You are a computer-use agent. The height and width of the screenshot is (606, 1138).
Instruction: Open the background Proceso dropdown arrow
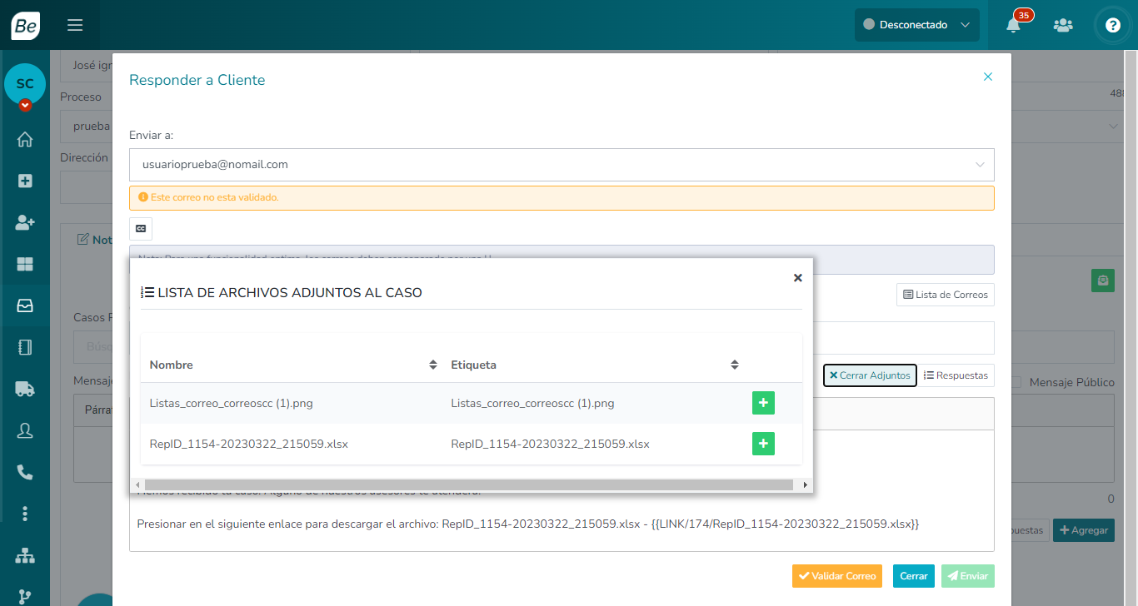[1114, 127]
